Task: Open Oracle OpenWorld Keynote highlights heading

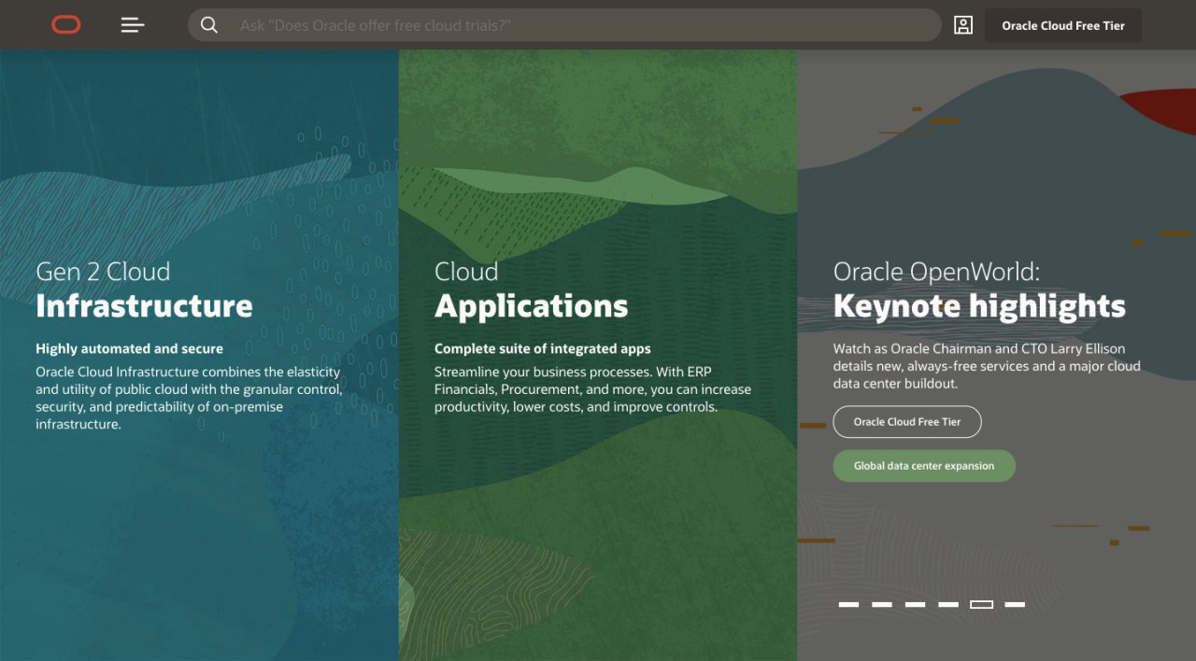Action: (x=979, y=289)
